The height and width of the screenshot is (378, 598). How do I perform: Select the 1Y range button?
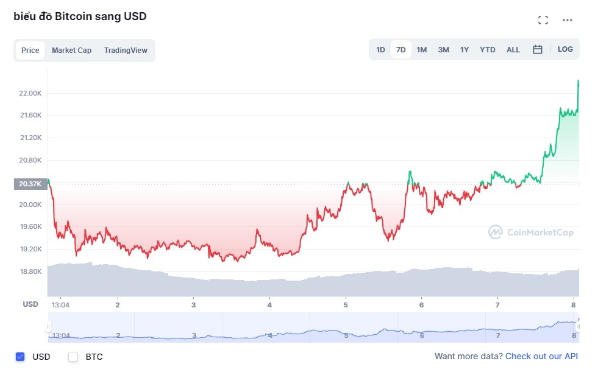465,49
